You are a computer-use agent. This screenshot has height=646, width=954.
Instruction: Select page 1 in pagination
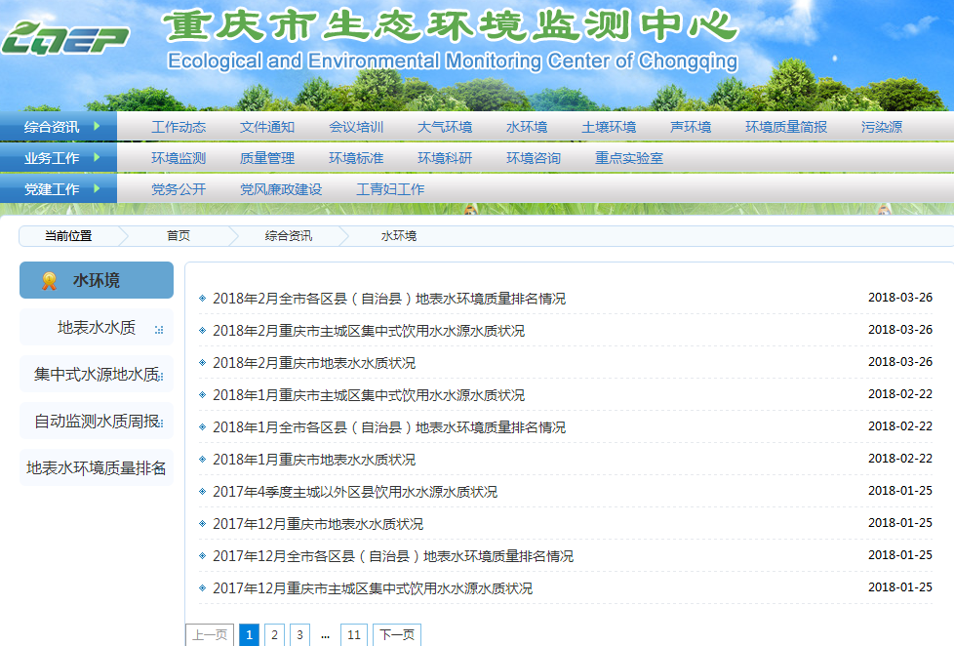(249, 635)
